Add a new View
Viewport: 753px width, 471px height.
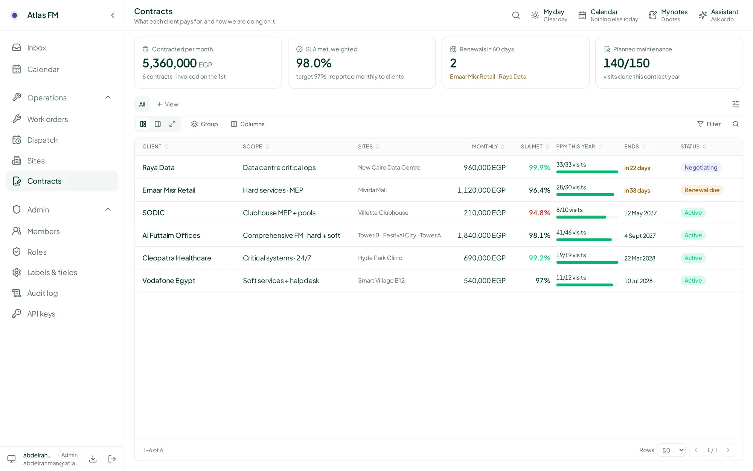pos(168,104)
